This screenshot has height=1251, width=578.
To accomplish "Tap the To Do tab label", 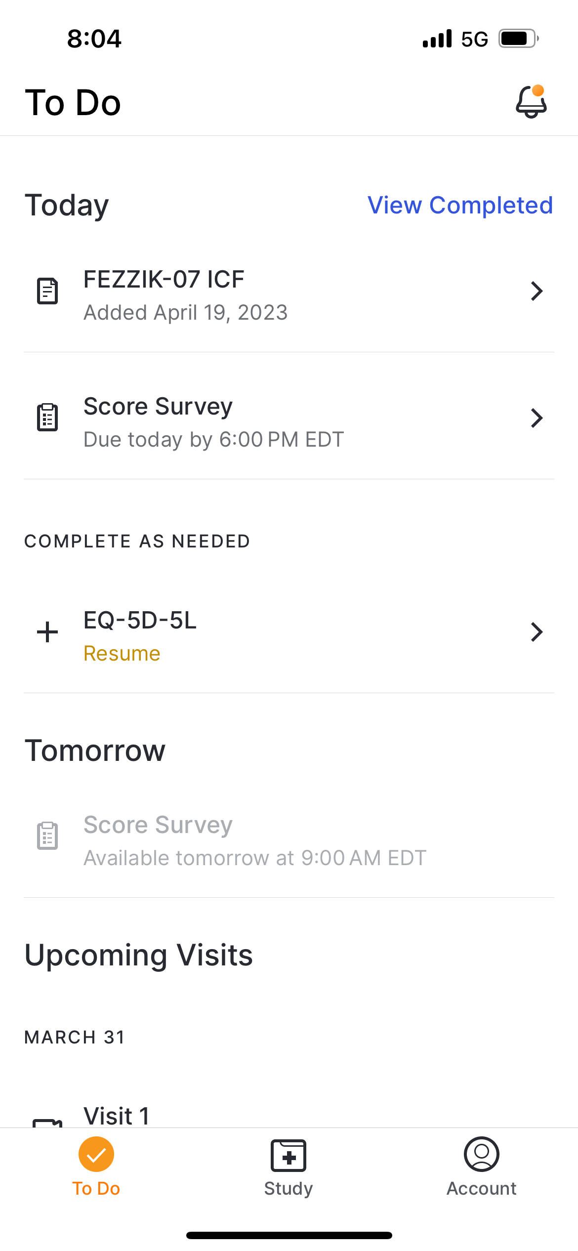I will [96, 1188].
